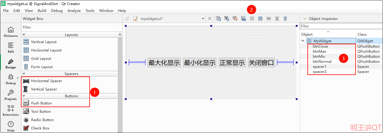Viewport: 383px width, 133px height.
Task: Apply Lay Out Vertically in Splitter icon
Action: click(277, 18)
